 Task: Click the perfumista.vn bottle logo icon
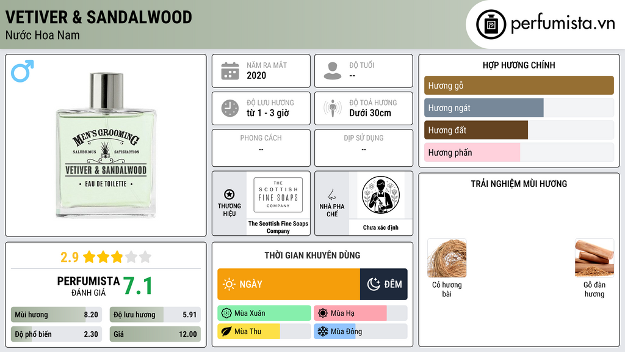pyautogui.click(x=491, y=24)
